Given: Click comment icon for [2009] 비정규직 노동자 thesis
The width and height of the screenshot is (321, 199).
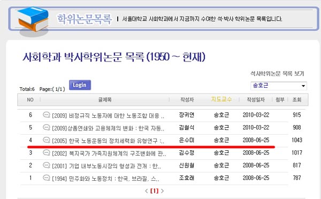Looking at the screenshot, I should 47,114.
